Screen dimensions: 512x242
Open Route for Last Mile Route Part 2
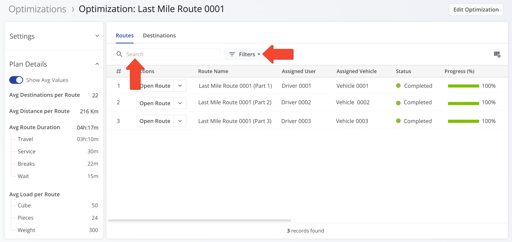(155, 103)
